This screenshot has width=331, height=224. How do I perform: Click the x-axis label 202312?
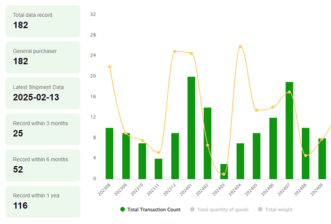(x=170, y=190)
